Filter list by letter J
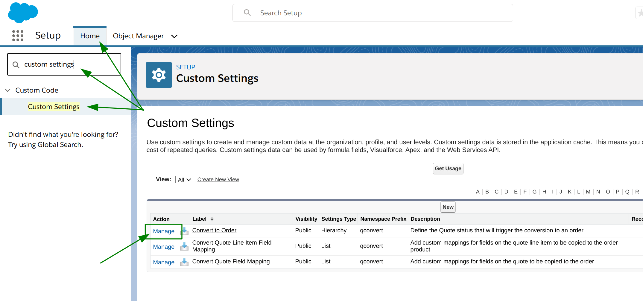Image resolution: width=643 pixels, height=301 pixels. [x=561, y=192]
